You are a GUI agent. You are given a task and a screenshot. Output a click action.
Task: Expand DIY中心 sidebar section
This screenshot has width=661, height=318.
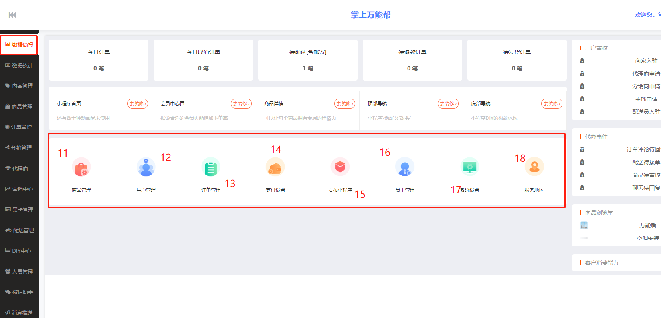[19, 251]
